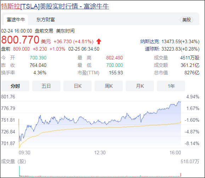
Task: Click the pre-market timestamp 02-25 06:34:50
Action: click(x=84, y=49)
